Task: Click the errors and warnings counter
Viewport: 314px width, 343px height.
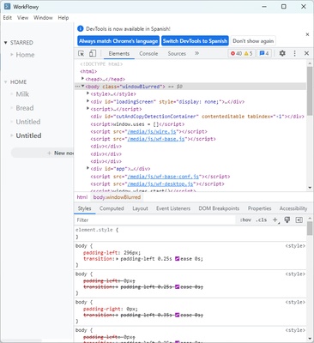Action: point(241,53)
